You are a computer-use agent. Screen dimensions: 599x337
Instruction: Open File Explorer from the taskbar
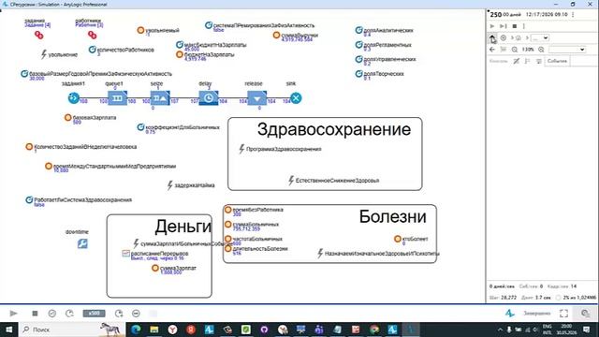coord(154,330)
